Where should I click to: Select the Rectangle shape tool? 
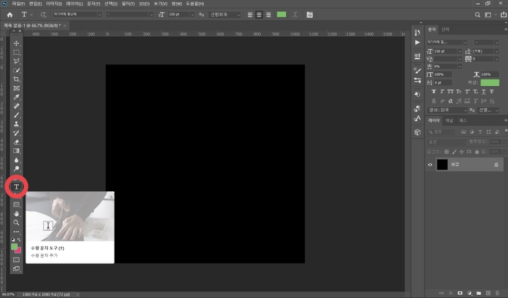pos(16,205)
